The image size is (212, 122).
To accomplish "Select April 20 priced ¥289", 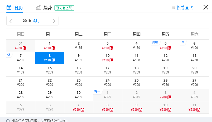I will pos(194,70).
